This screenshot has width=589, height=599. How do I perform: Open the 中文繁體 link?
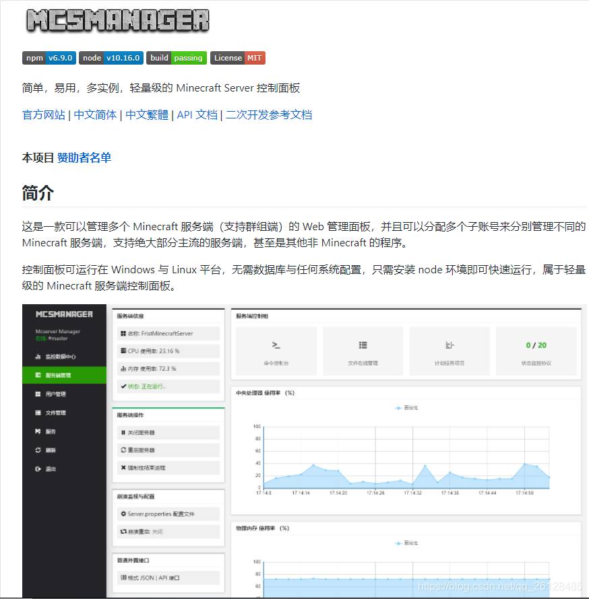[147, 114]
